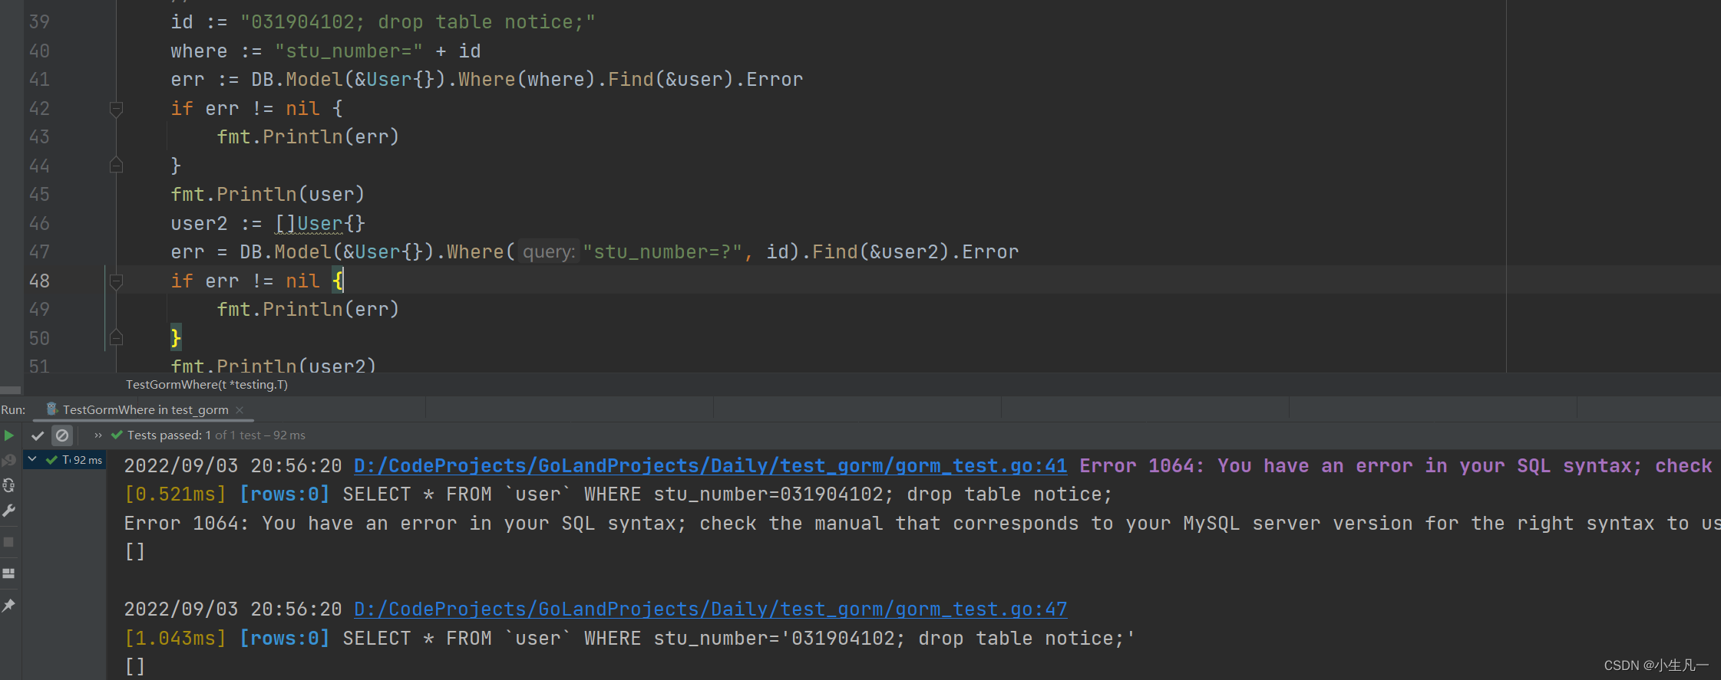Click Rerun failed tests icon
The width and height of the screenshot is (1721, 680).
pos(9,460)
